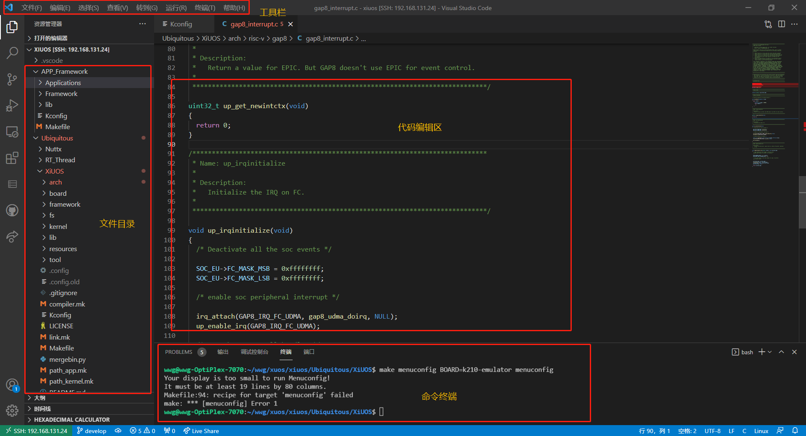Open the Live Share view in activity bar
Image resolution: width=806 pixels, height=436 pixels.
point(12,236)
